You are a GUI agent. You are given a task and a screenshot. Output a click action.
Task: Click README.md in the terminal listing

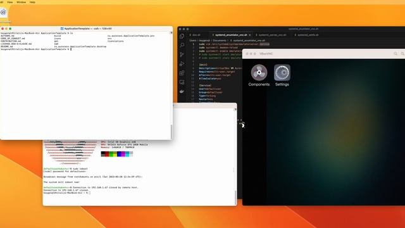pos(7,46)
